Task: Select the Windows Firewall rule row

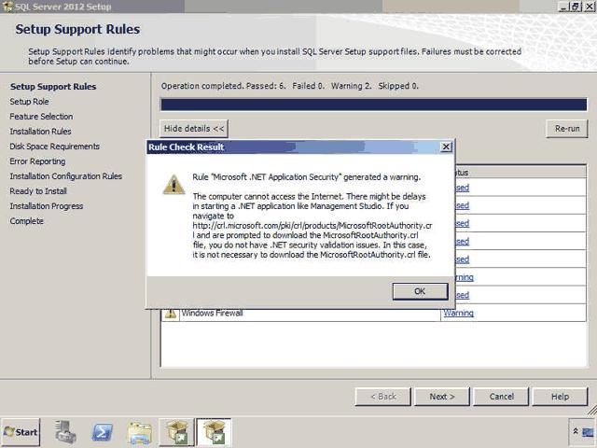Action: point(373,314)
